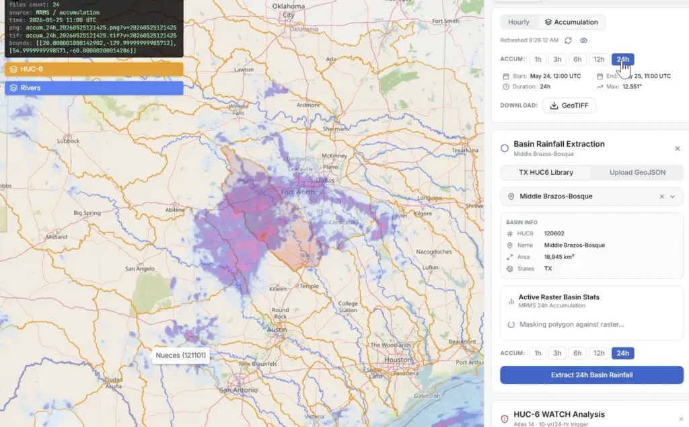Select top 24h accumulation option

pos(622,59)
